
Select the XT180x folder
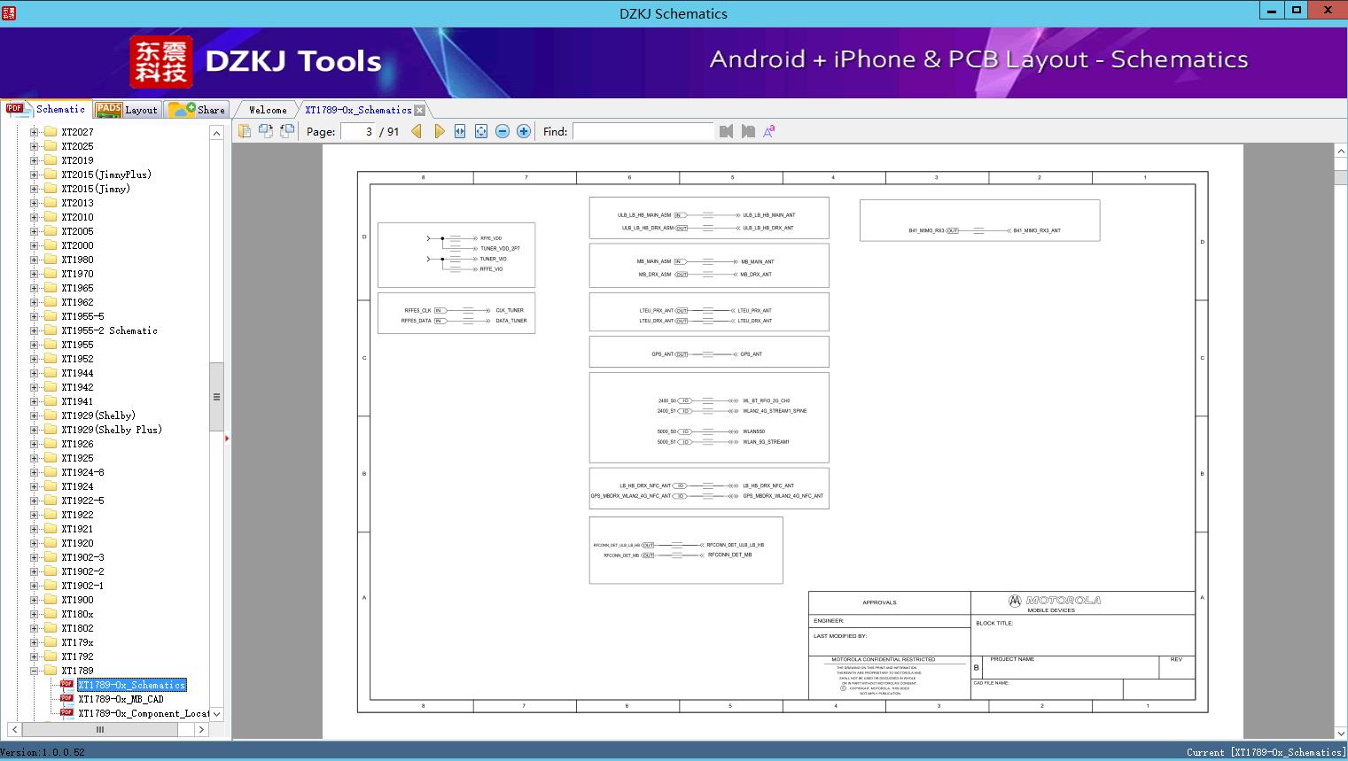tap(77, 614)
